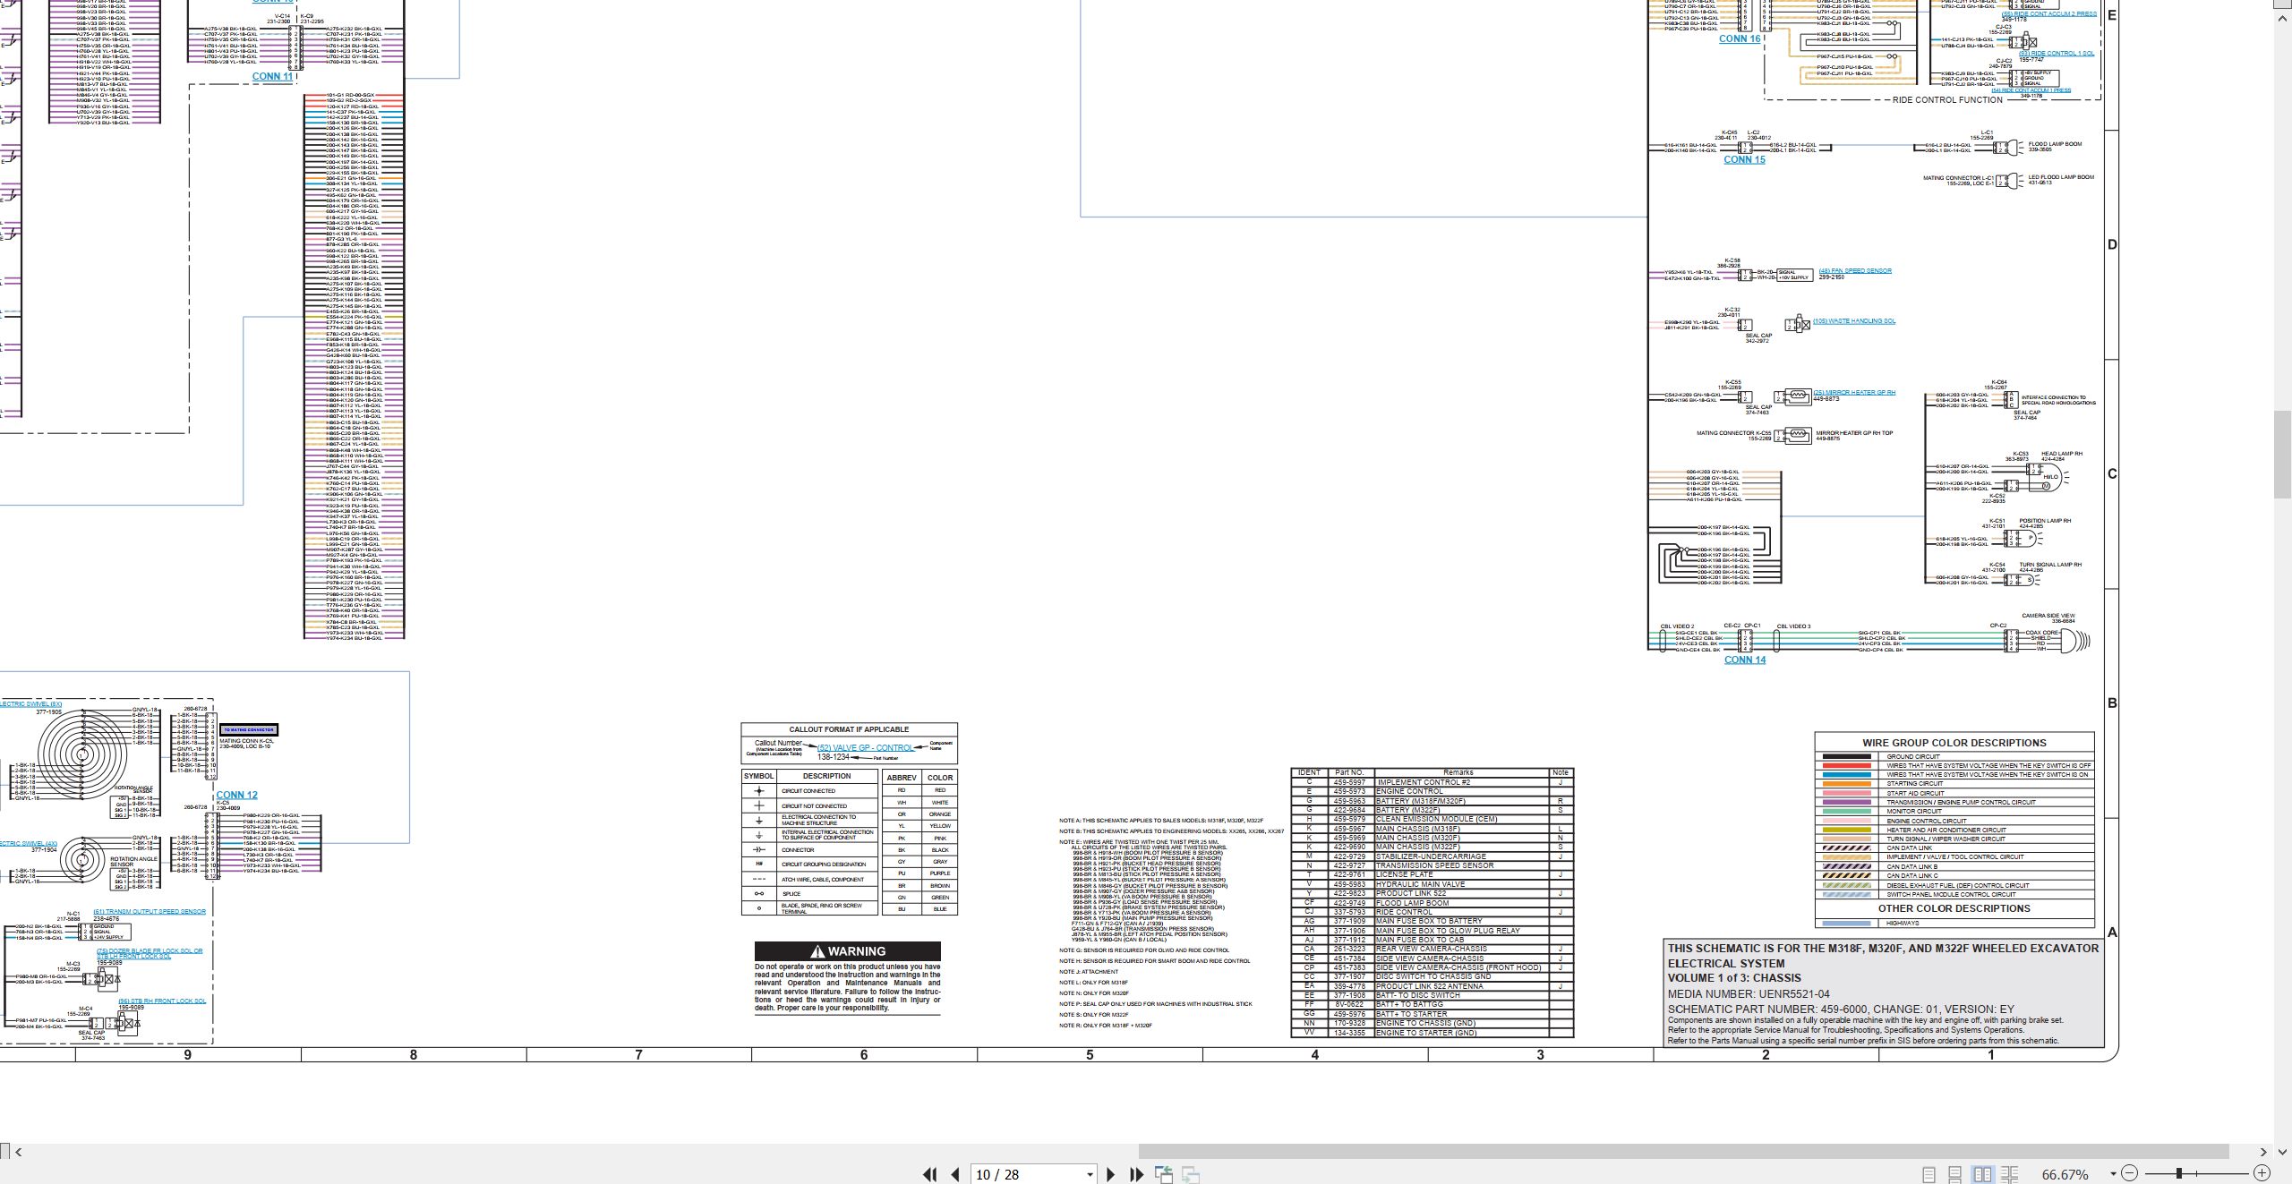Open the (48) Fan Speed Sensor link
This screenshot has width=2292, height=1184.
[x=1855, y=271]
